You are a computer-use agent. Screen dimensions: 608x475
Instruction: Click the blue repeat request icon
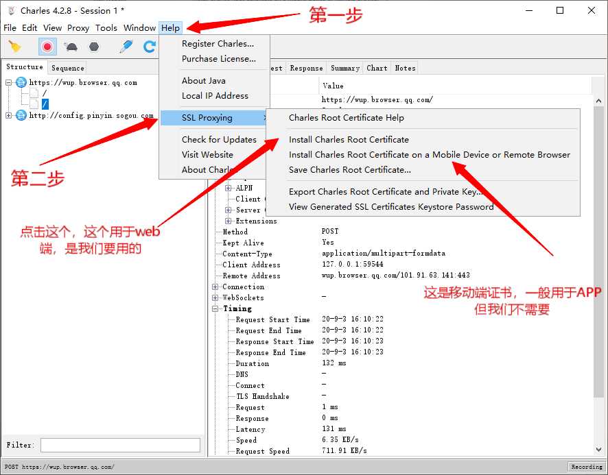click(x=150, y=47)
